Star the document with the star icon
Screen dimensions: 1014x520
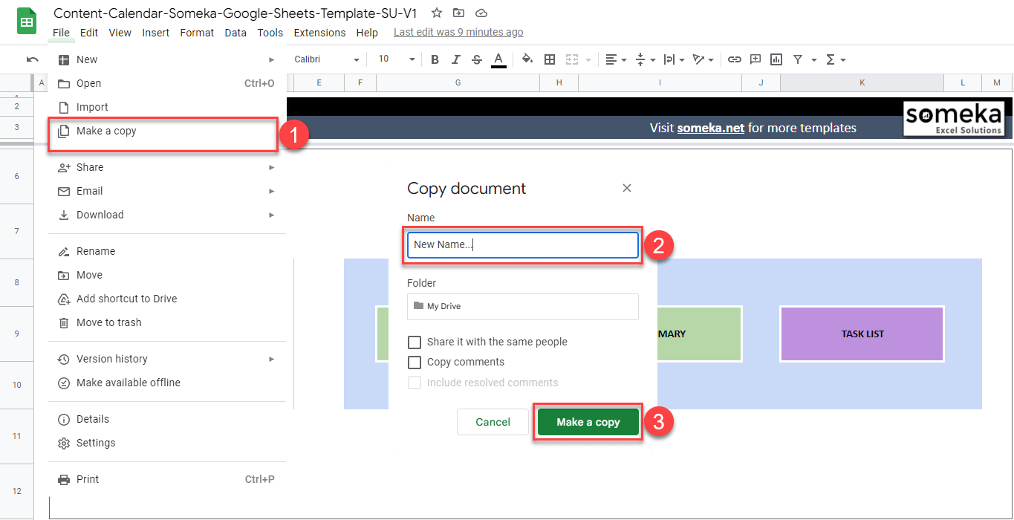click(437, 13)
